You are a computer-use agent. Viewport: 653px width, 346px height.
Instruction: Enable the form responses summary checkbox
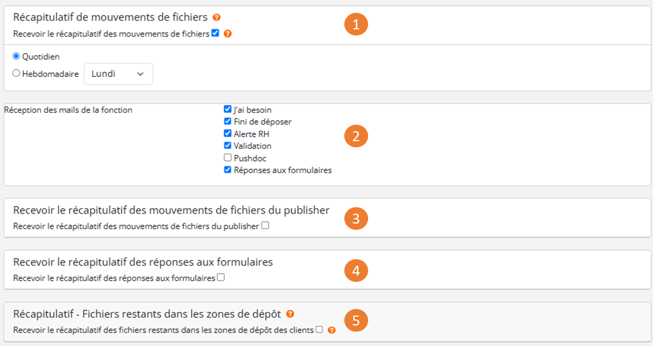221,277
